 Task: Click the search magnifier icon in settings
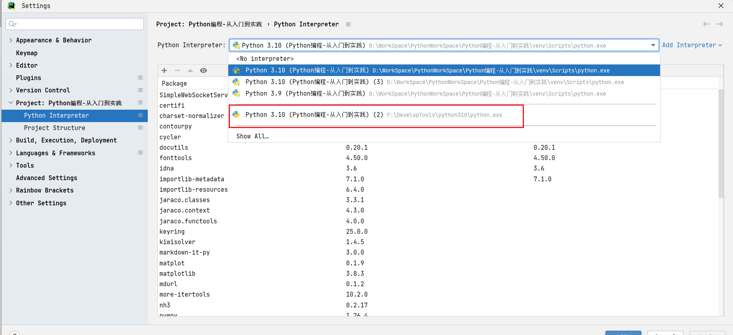(12, 24)
